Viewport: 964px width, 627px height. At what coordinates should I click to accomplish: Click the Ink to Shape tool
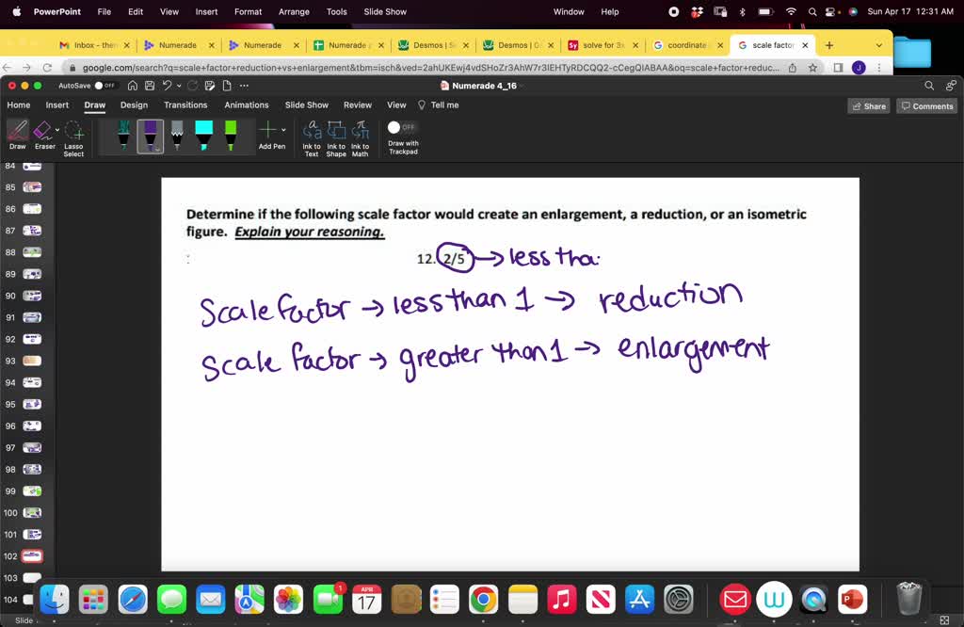coord(336,137)
